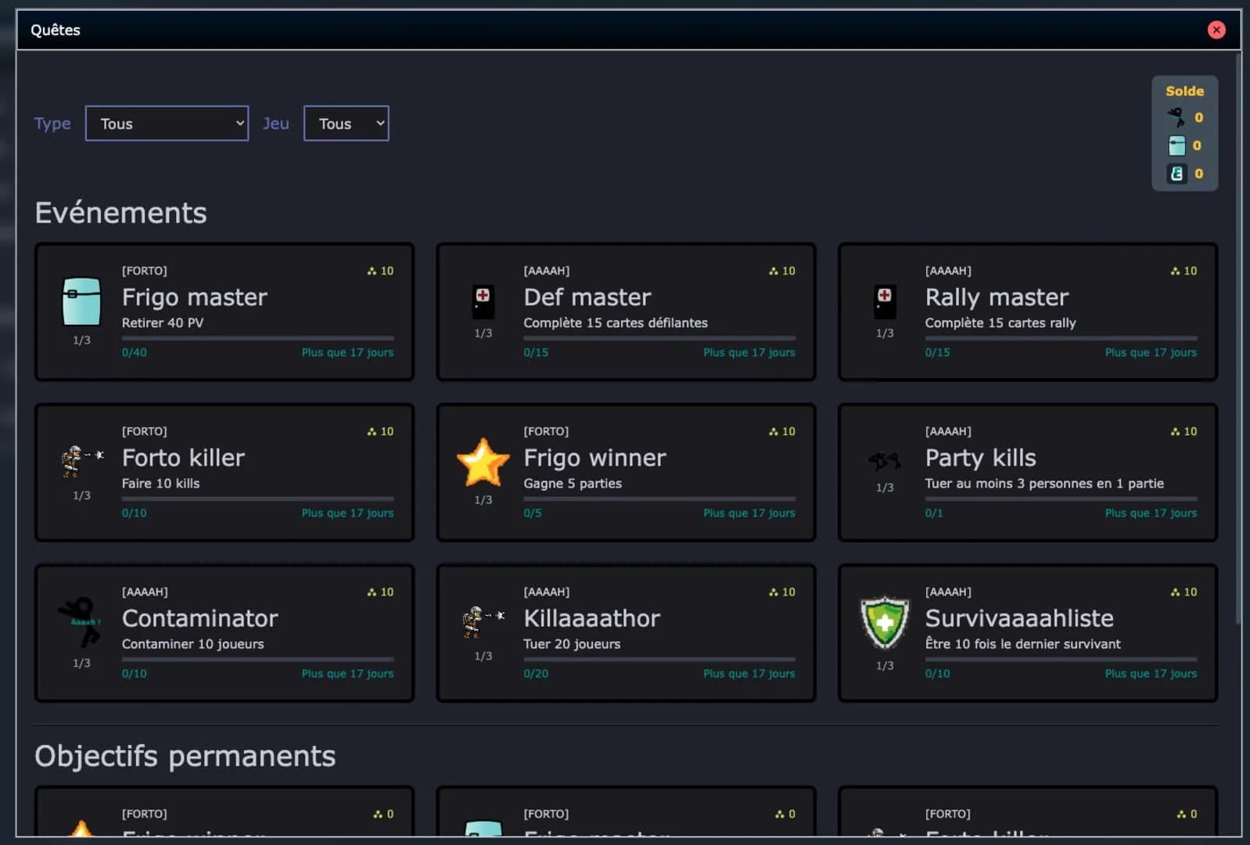Click the gold star on Frigo winner quest
Screen dimensions: 1250x845
click(483, 462)
